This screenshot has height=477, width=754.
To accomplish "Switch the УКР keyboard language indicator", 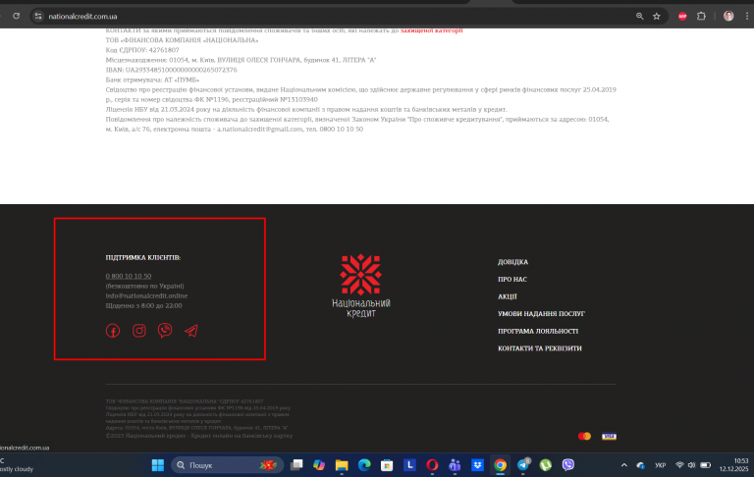I will tap(660, 465).
